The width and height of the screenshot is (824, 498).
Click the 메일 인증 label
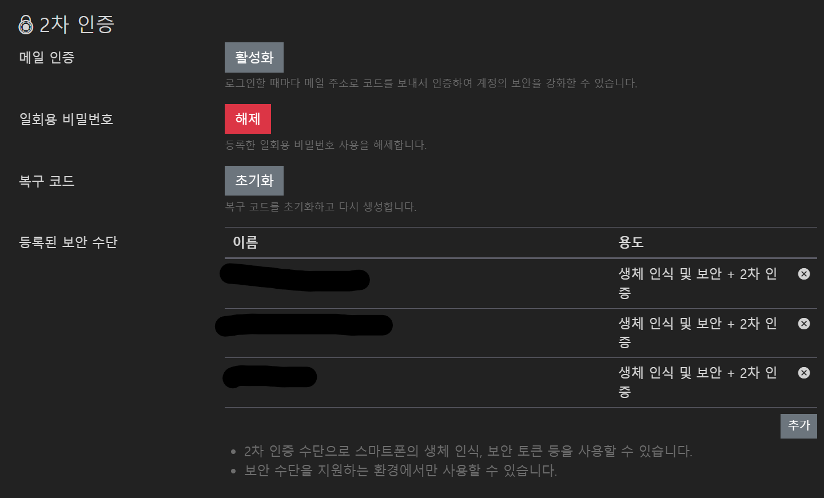46,57
